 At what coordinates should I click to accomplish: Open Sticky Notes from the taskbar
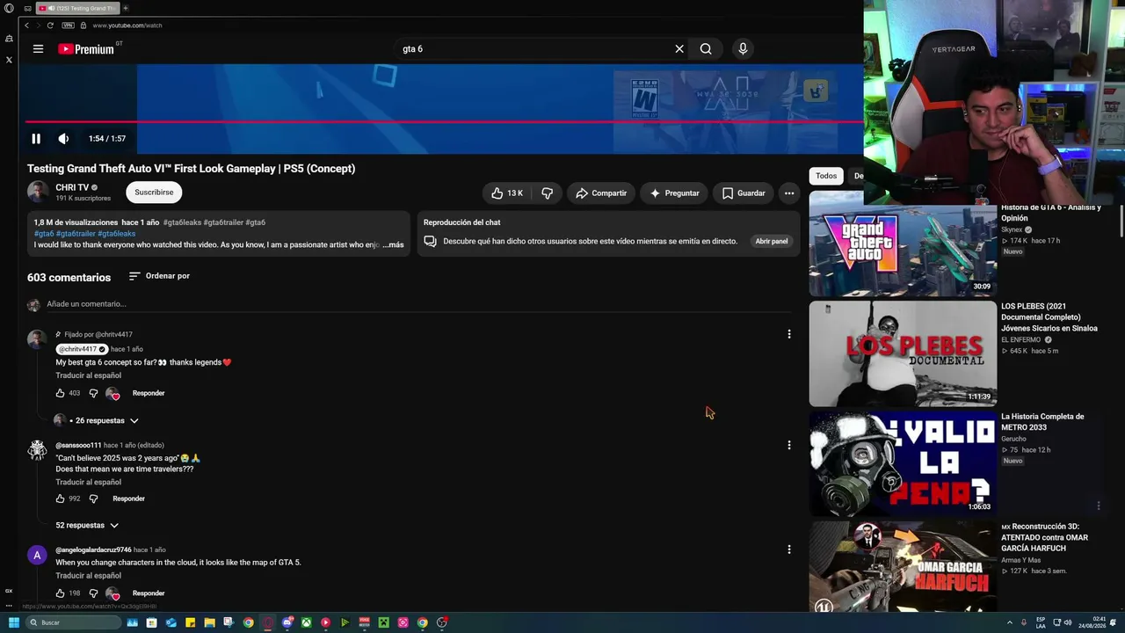pos(190,622)
